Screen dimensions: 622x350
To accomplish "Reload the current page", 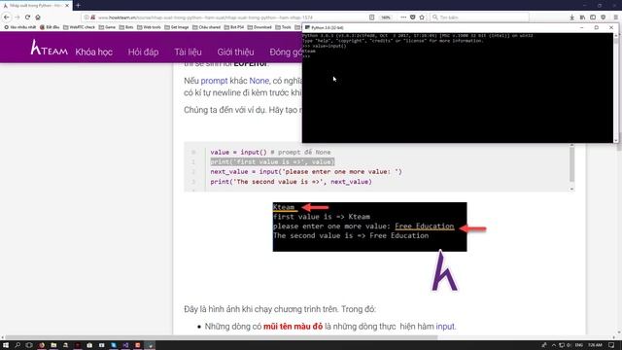I will coord(27,17).
